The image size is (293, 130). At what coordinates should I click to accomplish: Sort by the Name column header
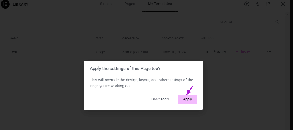click(14, 38)
